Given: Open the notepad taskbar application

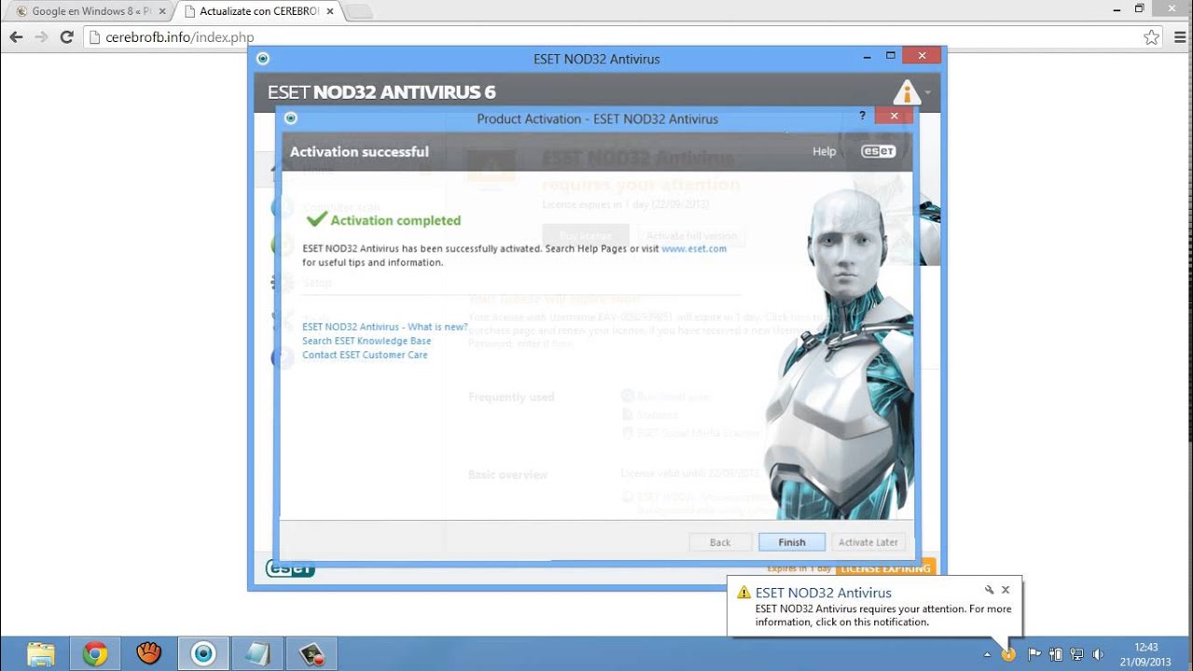Looking at the screenshot, I should 257,653.
